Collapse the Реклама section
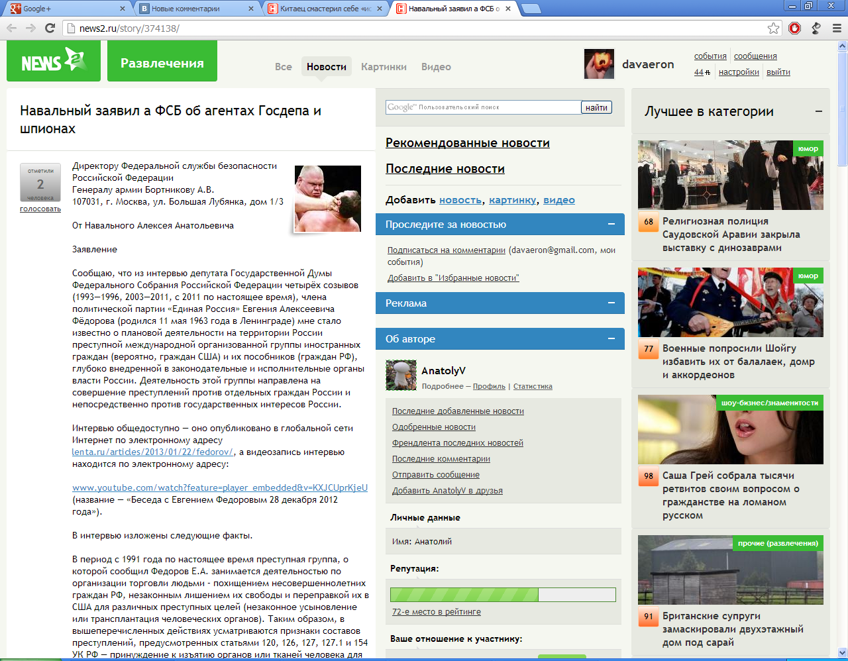This screenshot has height=661, width=848. [x=611, y=303]
